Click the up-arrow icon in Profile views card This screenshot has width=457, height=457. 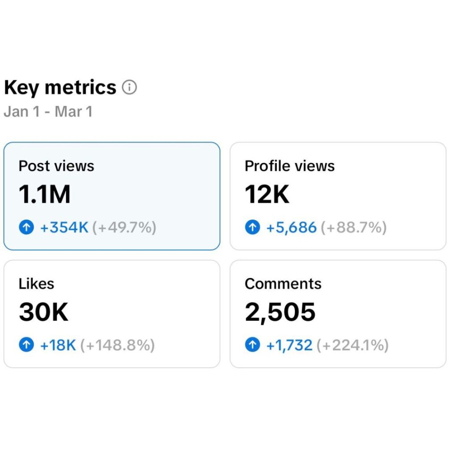coord(253,228)
